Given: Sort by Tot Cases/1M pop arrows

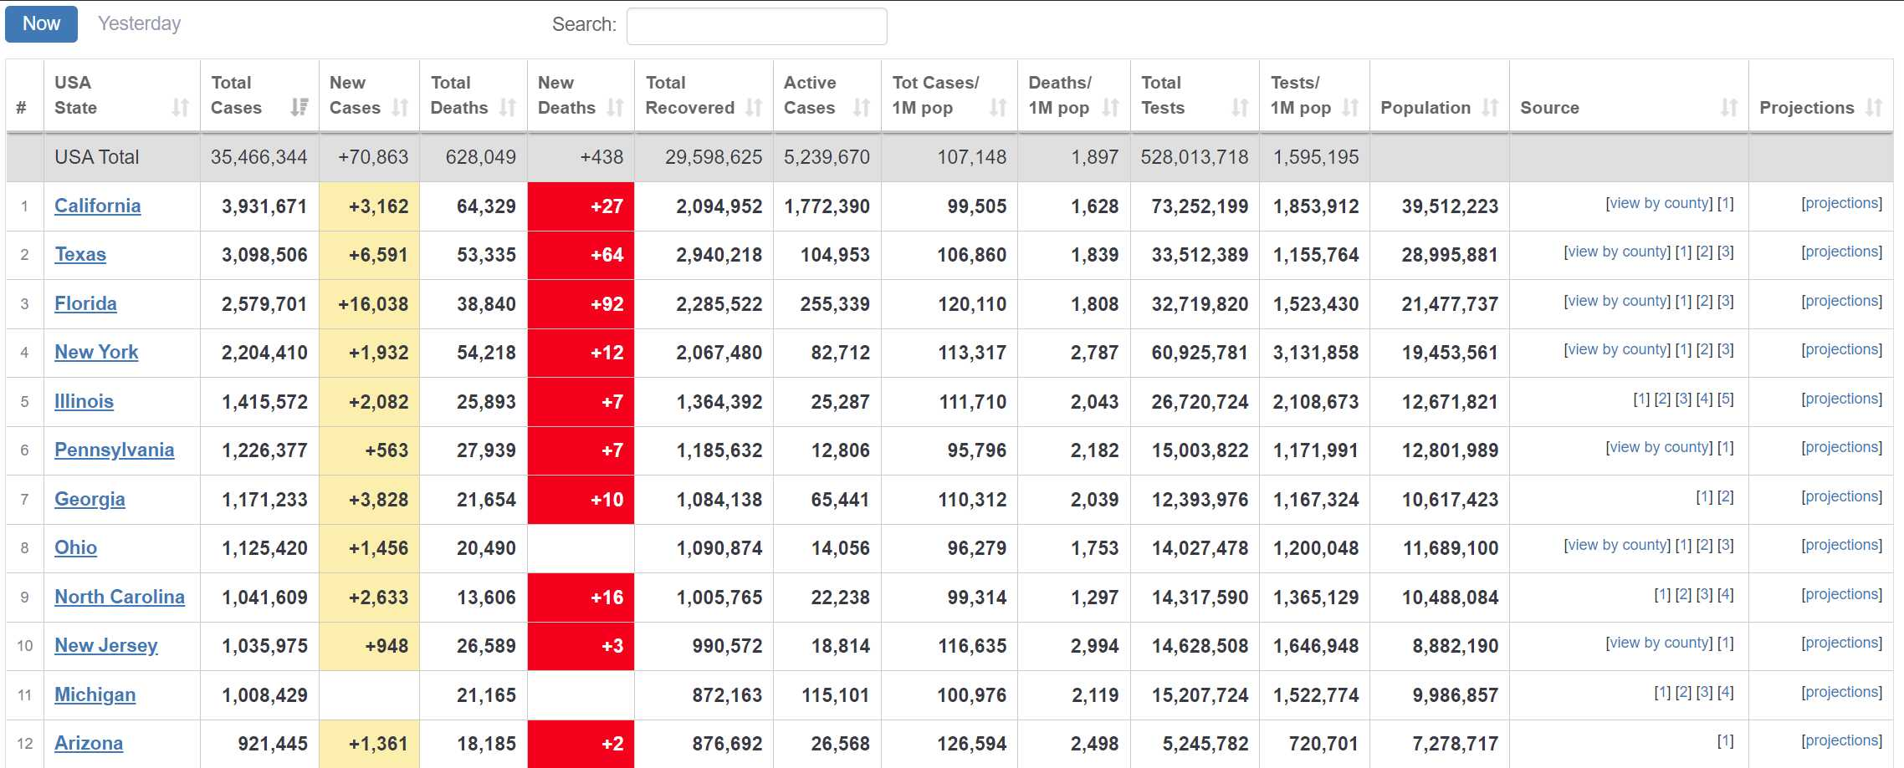Looking at the screenshot, I should (998, 107).
